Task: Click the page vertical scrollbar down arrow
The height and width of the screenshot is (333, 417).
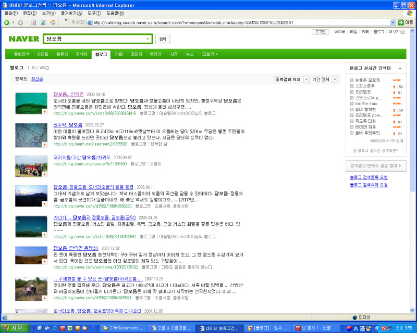Action: [412, 310]
